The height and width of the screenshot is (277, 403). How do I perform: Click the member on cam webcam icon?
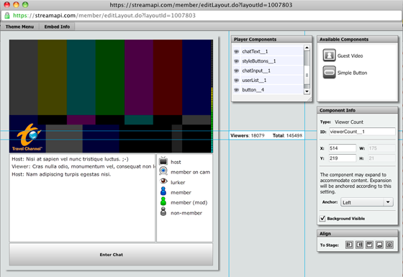tap(163, 171)
